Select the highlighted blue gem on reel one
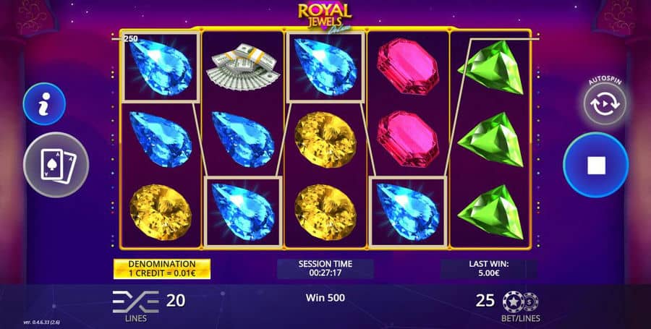This screenshot has width=651, height=329. coord(161,67)
